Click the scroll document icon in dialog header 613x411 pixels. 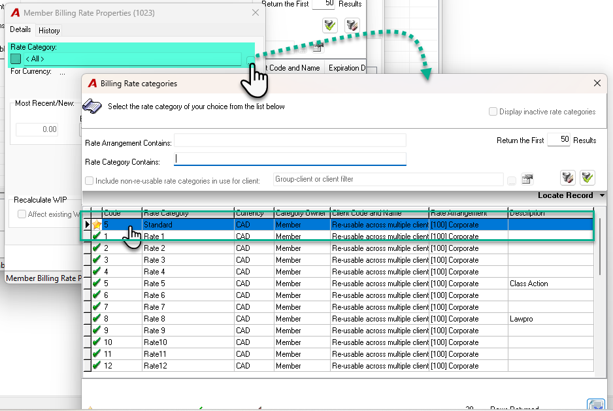[x=92, y=107]
